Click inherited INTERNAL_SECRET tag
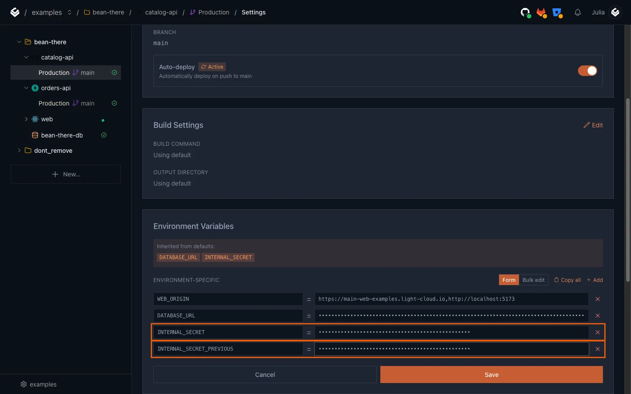The height and width of the screenshot is (394, 631). click(228, 257)
